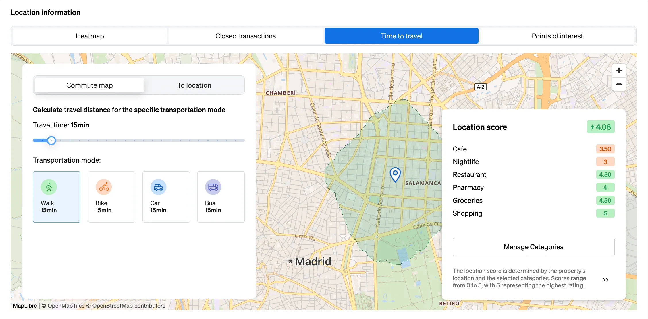Open the Closed transactions tab
The height and width of the screenshot is (319, 648).
[246, 36]
